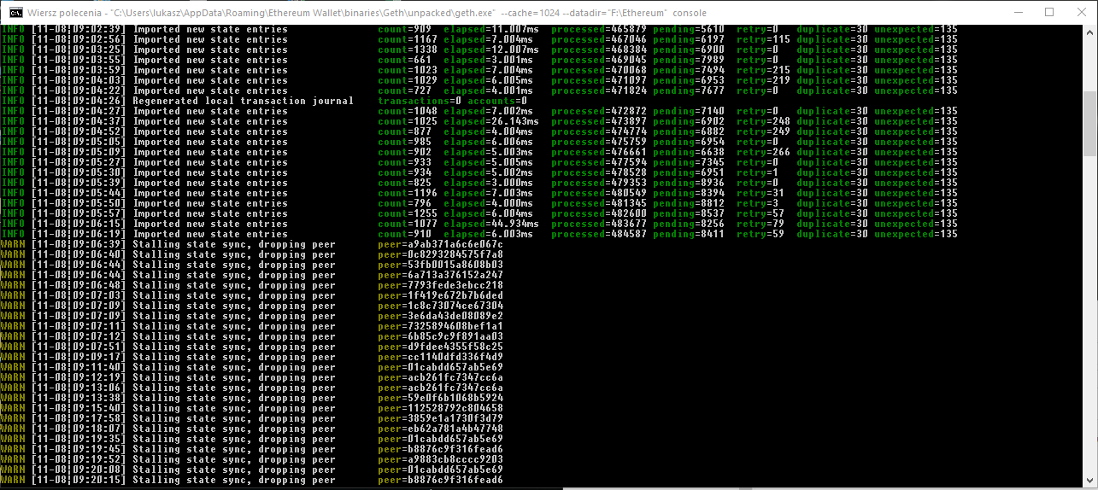Viewport: 1098px width, 490px height.
Task: Click WARN timestamp [11-08|09:11:40]
Action: click(79, 367)
